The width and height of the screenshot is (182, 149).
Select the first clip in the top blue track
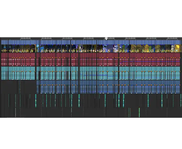pyautogui.click(x=2, y=42)
